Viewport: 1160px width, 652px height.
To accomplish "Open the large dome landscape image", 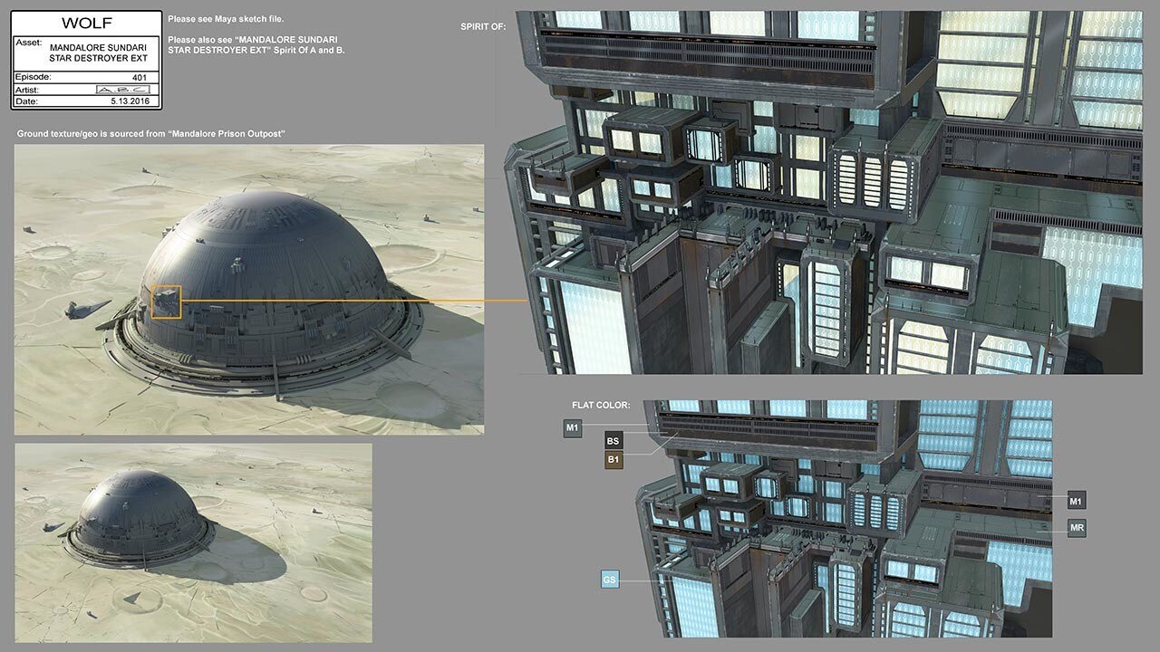I will (249, 290).
